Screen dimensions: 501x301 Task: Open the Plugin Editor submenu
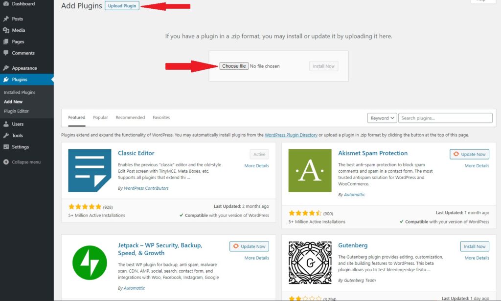16,111
